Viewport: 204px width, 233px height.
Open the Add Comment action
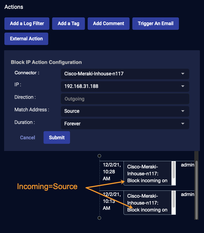108,24
